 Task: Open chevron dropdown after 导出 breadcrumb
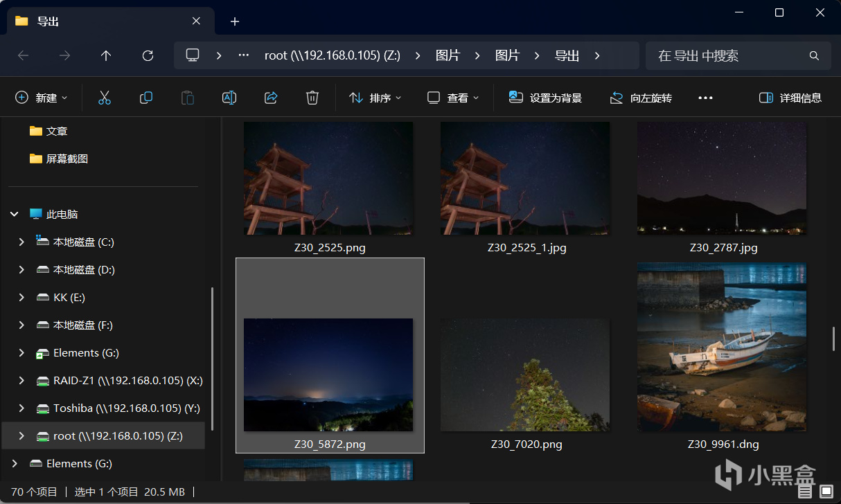tap(597, 55)
